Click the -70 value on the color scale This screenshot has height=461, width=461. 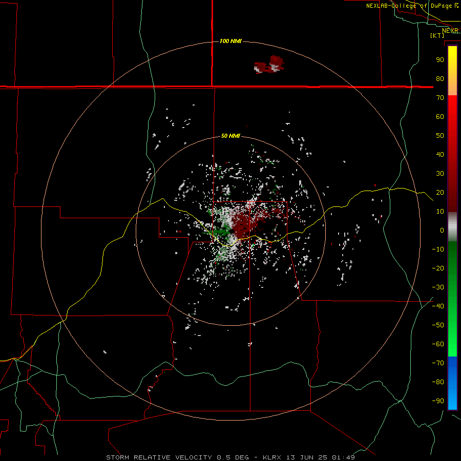438,363
